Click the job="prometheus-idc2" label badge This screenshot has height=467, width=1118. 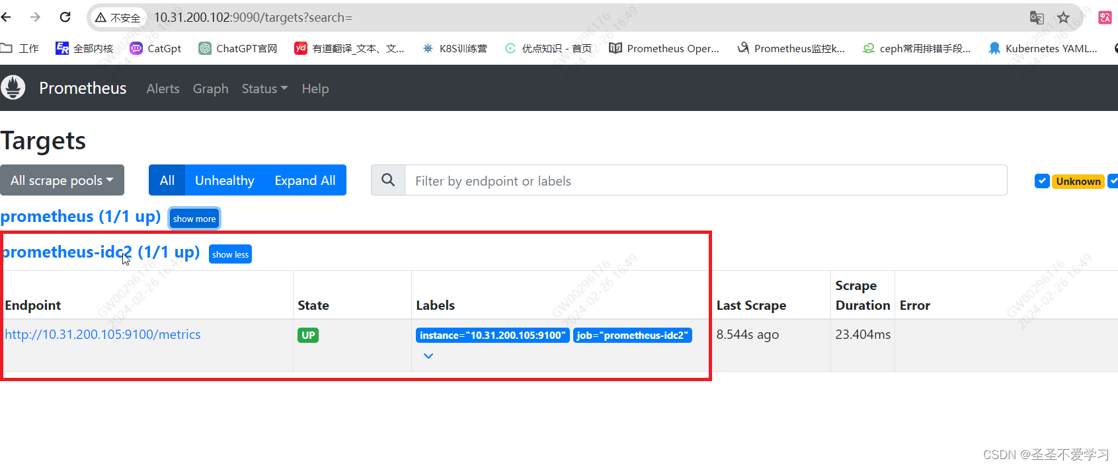[632, 335]
